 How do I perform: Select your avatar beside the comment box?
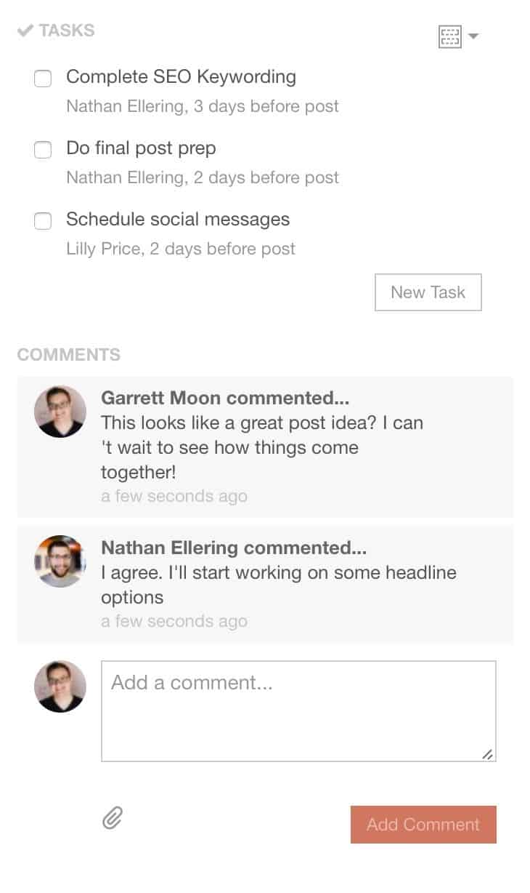coord(60,686)
